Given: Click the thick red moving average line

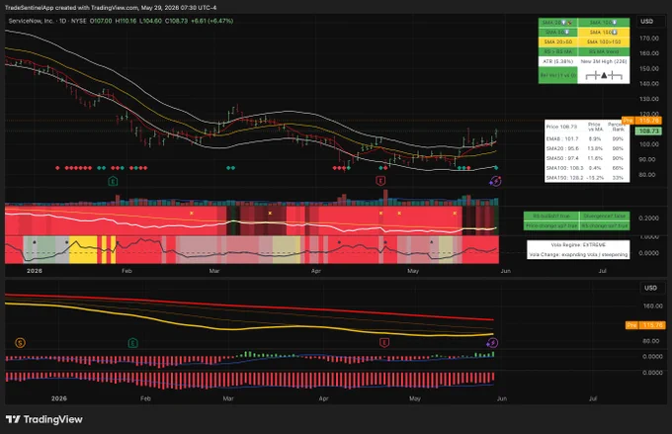Looking at the screenshot, I should [x=249, y=306].
